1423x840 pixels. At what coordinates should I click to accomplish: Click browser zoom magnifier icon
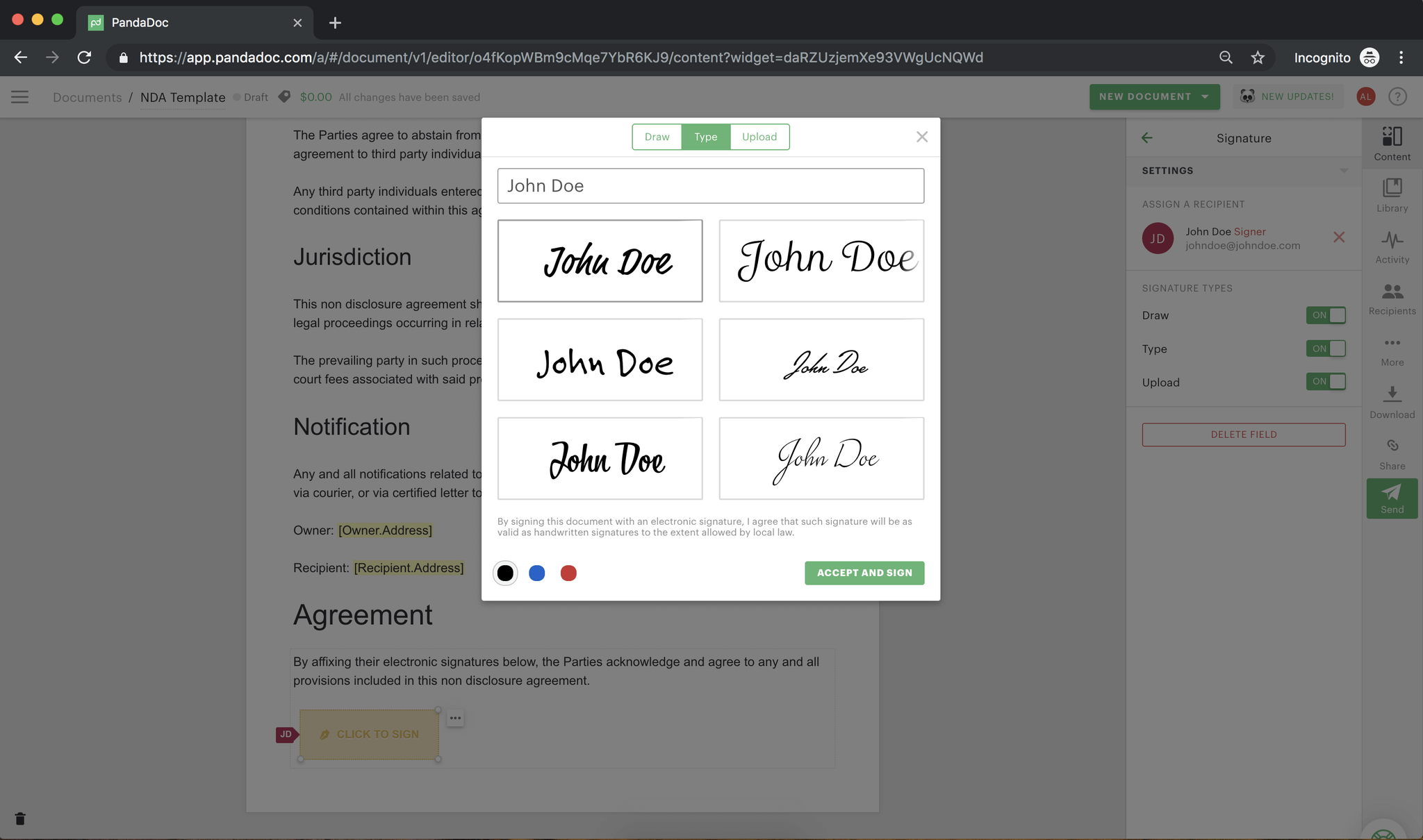point(1226,58)
